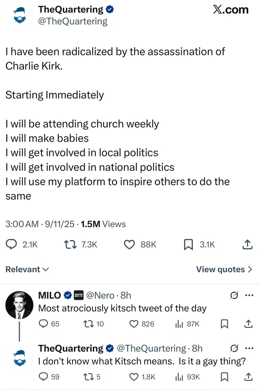The height and width of the screenshot is (390, 260).
Task: Click the Grok icon on MILO's reply
Action: [234, 296]
